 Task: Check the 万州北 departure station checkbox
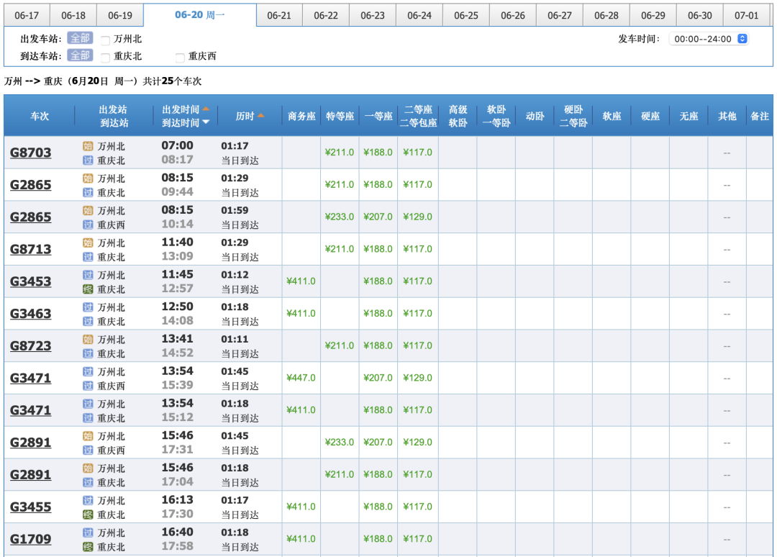[106, 40]
